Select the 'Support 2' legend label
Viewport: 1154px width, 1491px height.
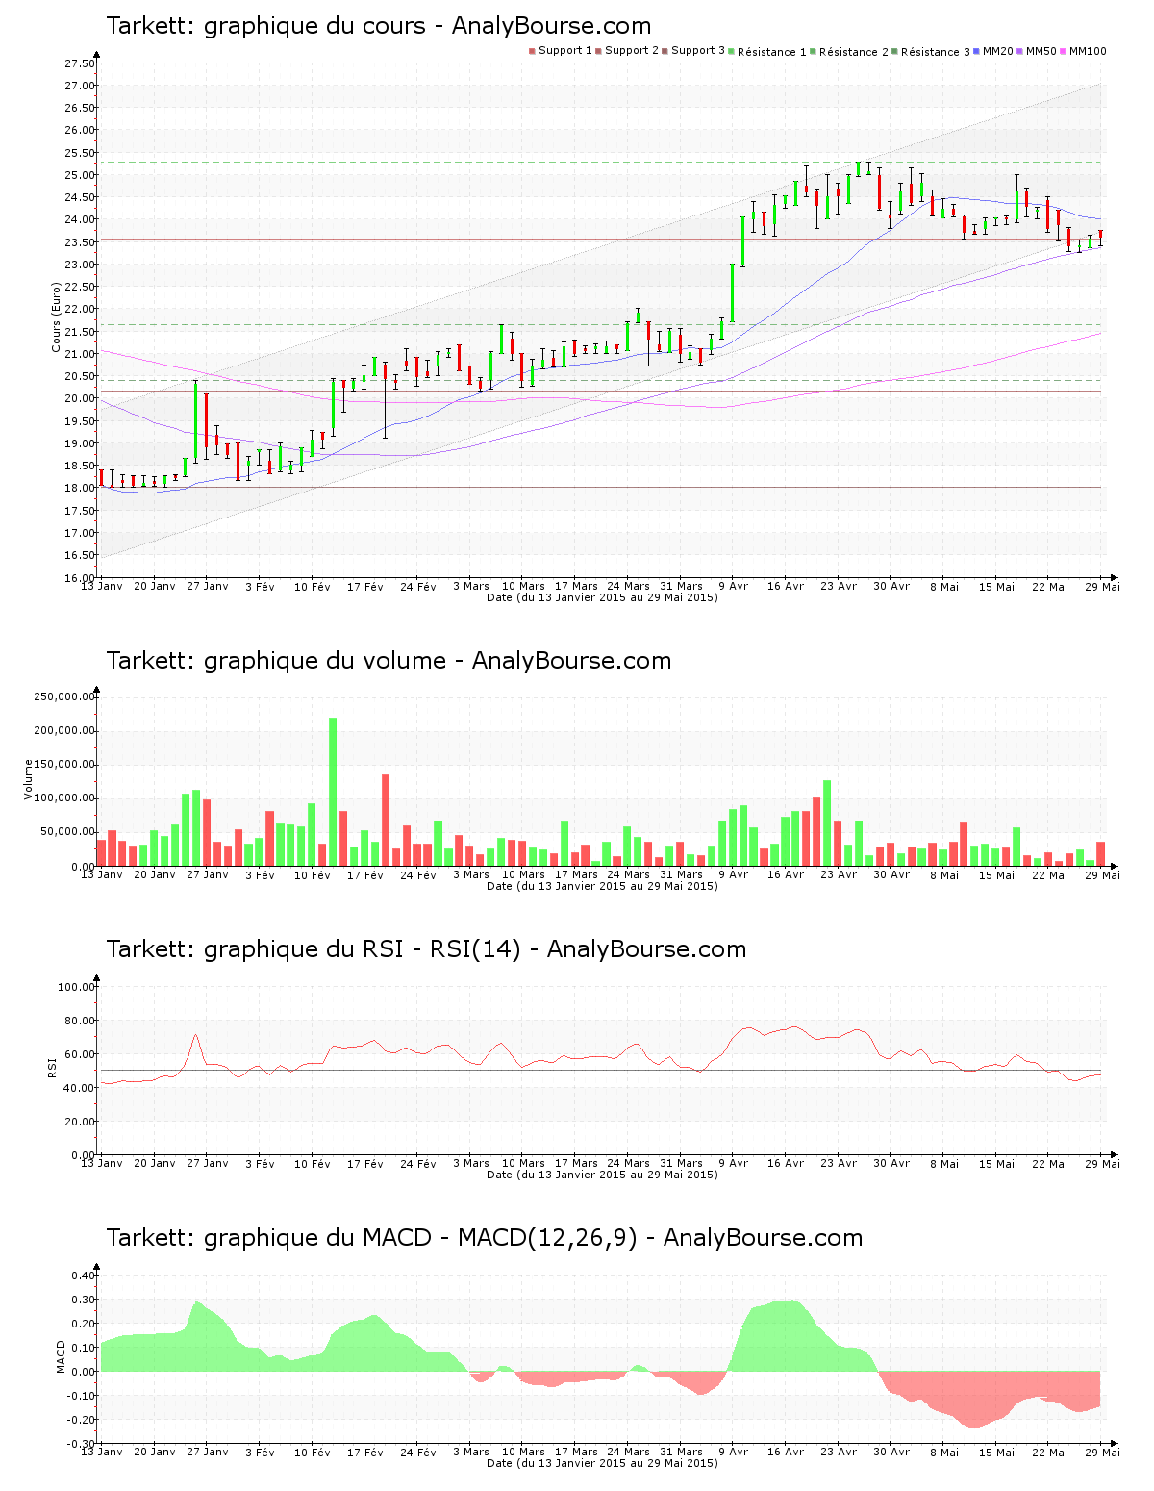[632, 51]
